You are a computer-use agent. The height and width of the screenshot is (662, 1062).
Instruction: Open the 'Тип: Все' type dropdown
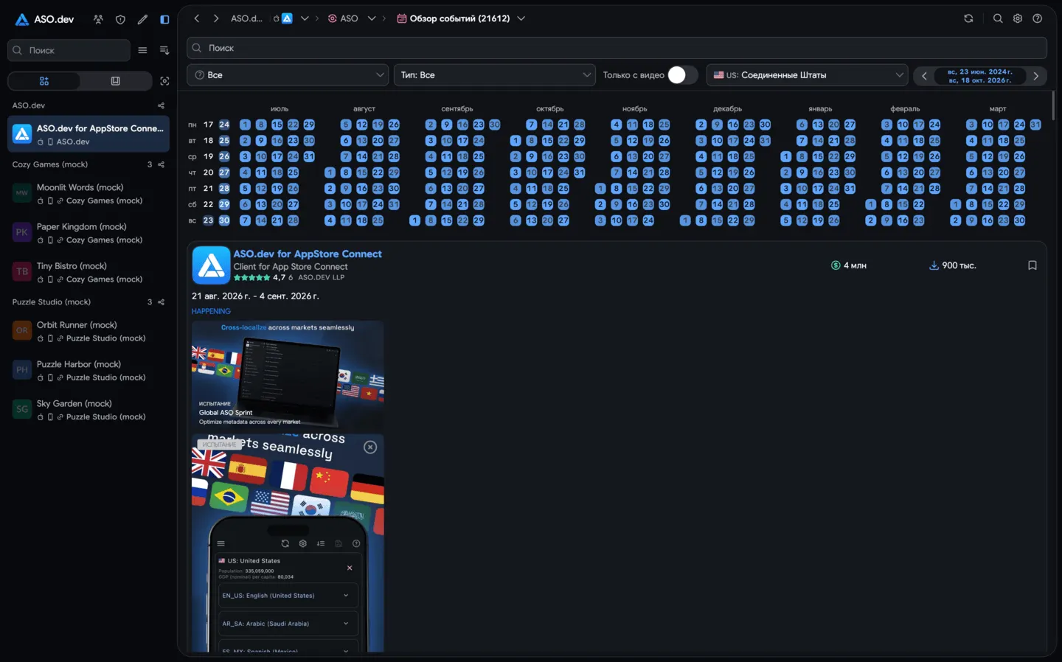click(x=495, y=75)
